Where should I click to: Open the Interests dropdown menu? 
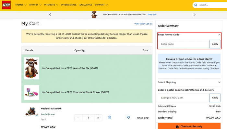51,5
